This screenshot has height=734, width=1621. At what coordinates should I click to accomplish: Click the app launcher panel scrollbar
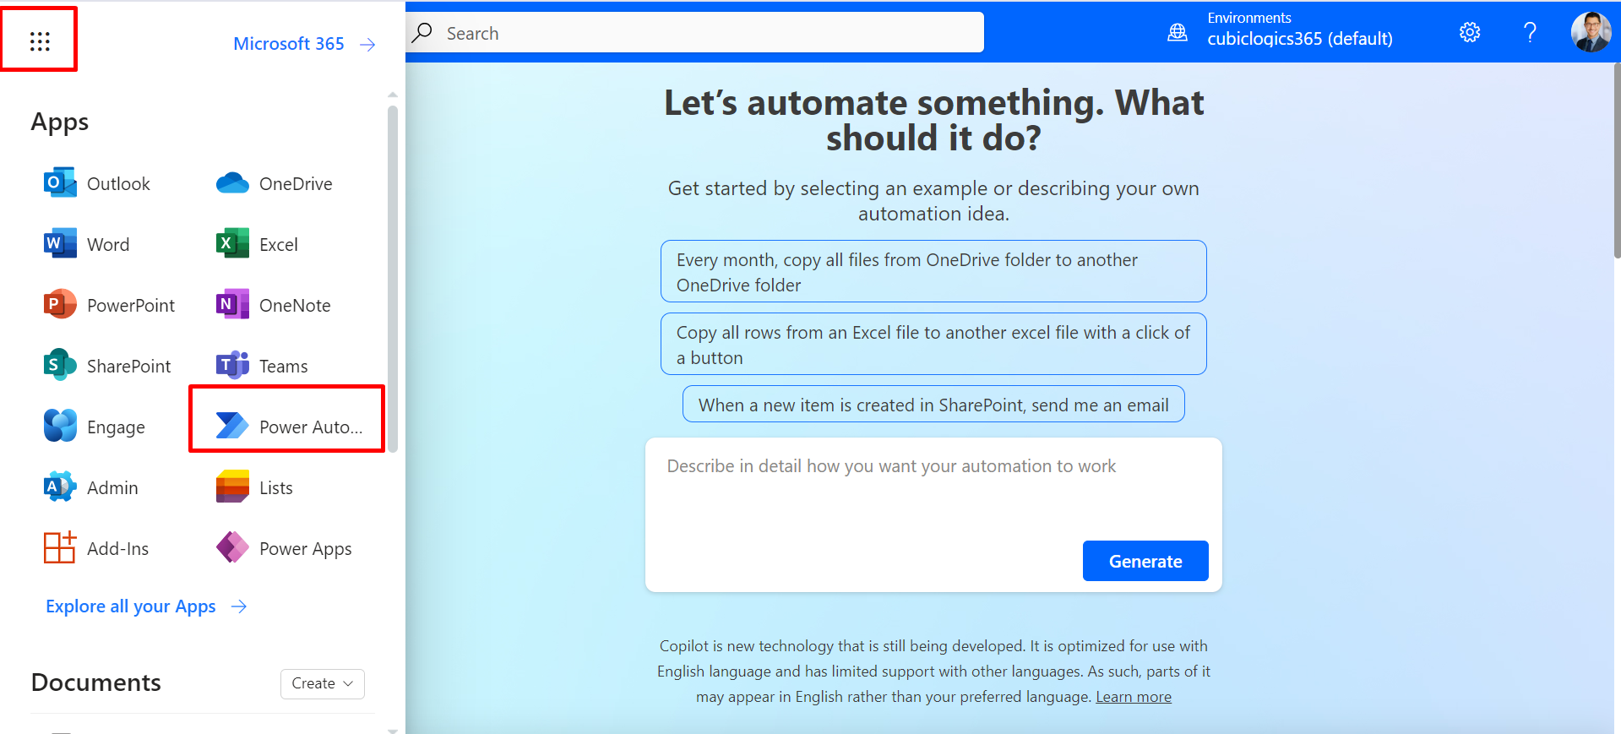coord(392,279)
